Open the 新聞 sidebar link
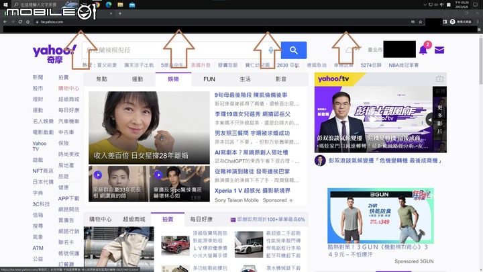This screenshot has height=272, width=483. (38, 77)
